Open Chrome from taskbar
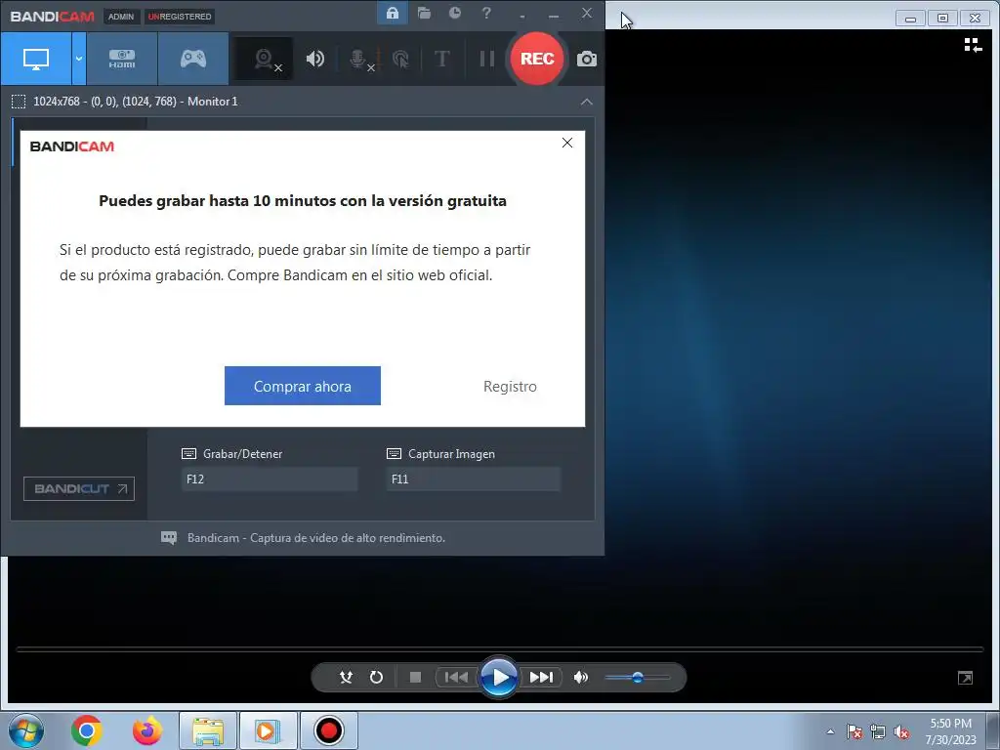 click(x=87, y=730)
